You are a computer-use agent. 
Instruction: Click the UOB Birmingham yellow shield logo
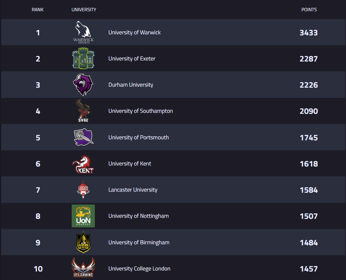coord(83,242)
